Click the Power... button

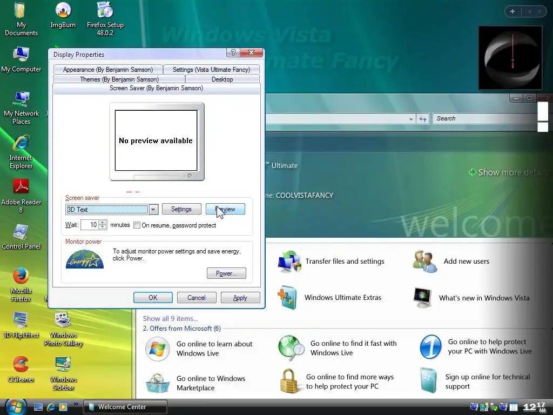tap(226, 273)
